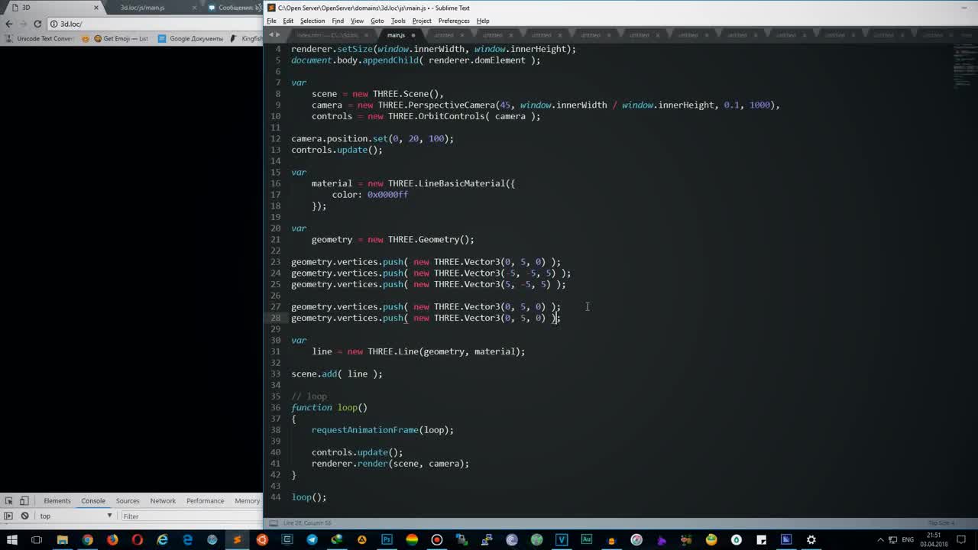The image size is (978, 550).
Task: Click 'function loop()' on line 36
Action: click(329, 408)
